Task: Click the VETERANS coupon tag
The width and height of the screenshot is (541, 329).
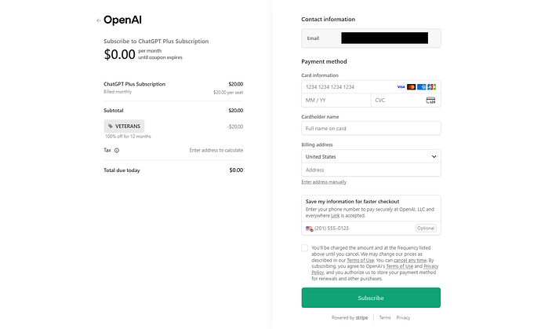Action: [x=124, y=126]
